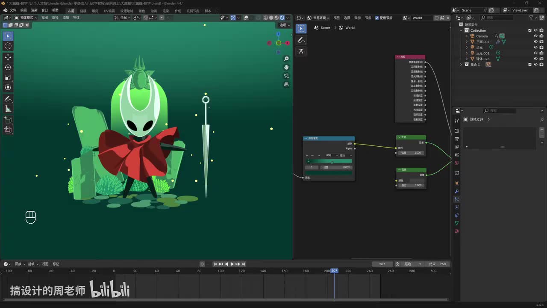Click the viewport pan hand icon

pos(286,67)
